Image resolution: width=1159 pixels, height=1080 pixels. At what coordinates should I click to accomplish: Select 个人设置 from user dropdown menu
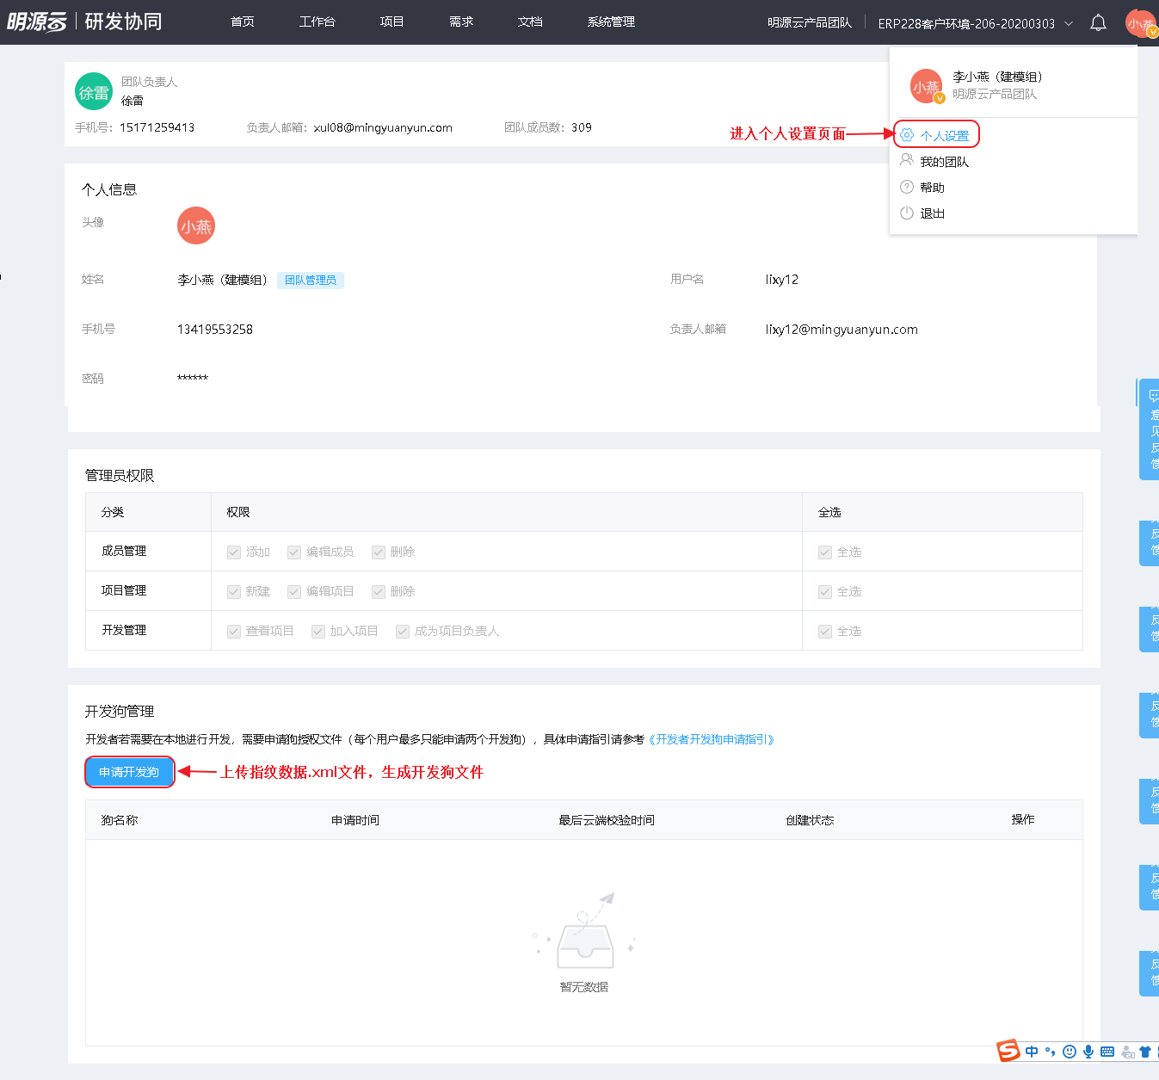(944, 136)
